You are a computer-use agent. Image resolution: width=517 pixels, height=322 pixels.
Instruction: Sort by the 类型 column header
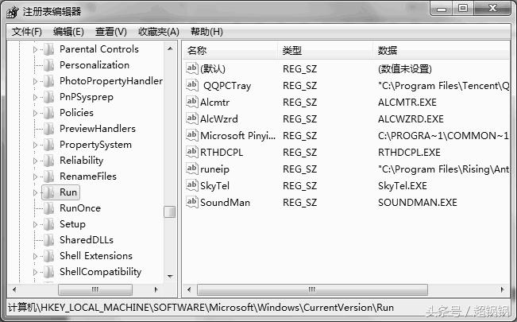point(325,51)
